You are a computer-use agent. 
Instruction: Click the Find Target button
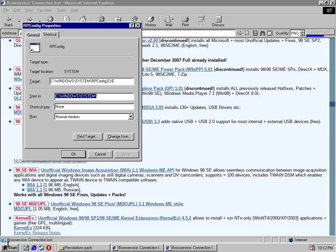pos(88,136)
